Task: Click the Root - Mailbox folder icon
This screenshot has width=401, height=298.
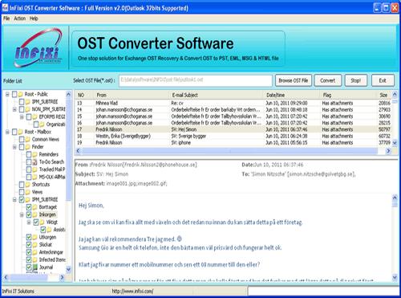Action: 21,132
